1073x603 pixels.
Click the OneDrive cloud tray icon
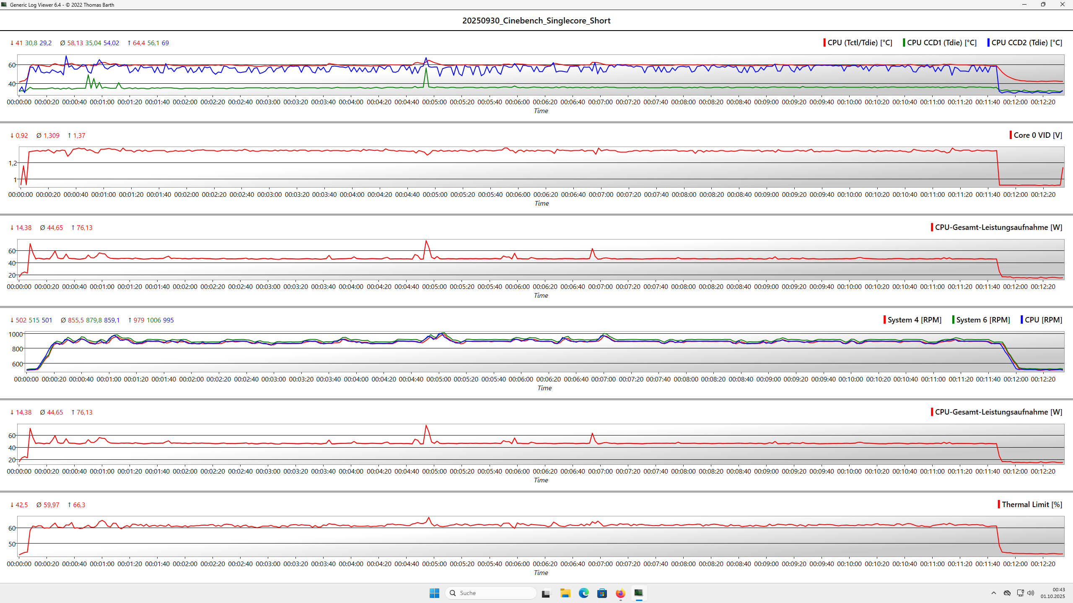(x=1007, y=593)
